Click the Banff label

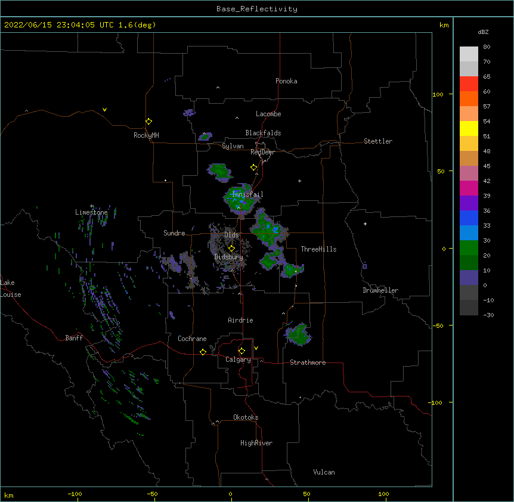pyautogui.click(x=74, y=338)
